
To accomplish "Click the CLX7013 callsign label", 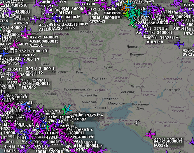I will [59, 21].
